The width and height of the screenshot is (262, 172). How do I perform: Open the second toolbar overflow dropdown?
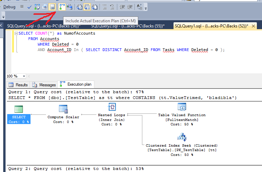[x=3, y=17]
